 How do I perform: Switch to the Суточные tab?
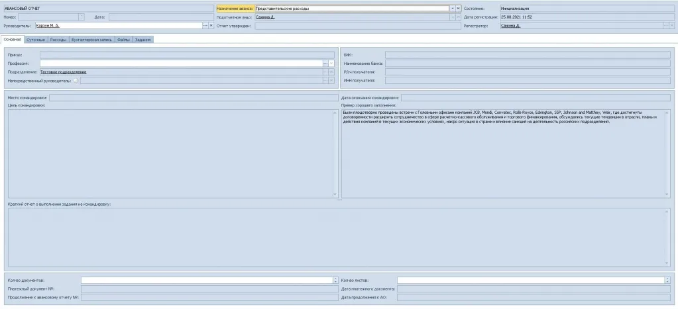point(36,40)
